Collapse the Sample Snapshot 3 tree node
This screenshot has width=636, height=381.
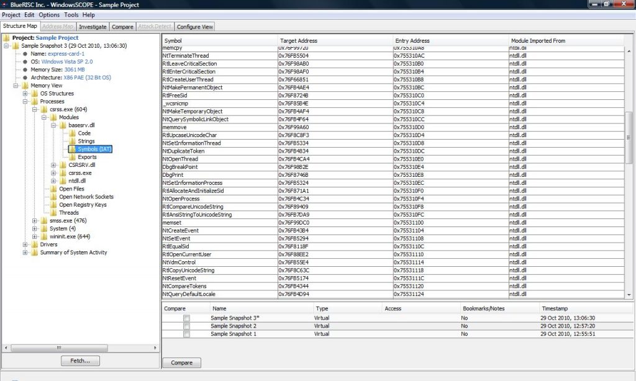6,46
